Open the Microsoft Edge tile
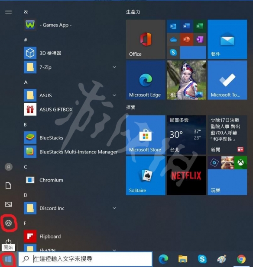This screenshot has width=253, height=267. tap(146, 80)
